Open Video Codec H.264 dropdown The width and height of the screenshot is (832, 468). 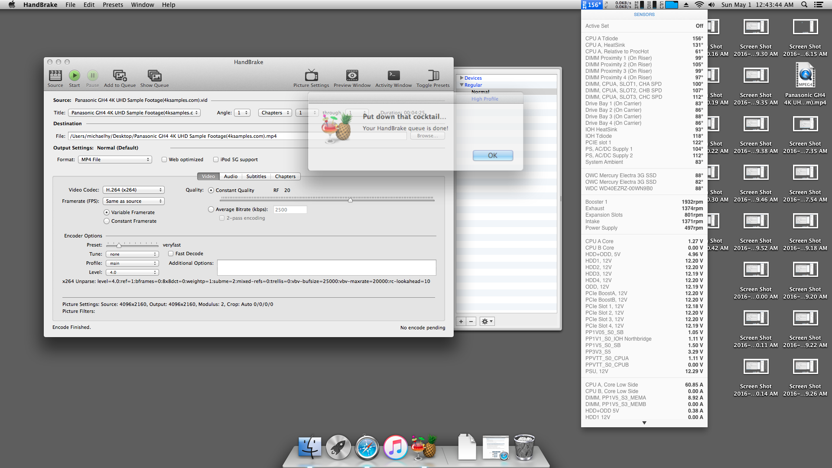click(133, 190)
